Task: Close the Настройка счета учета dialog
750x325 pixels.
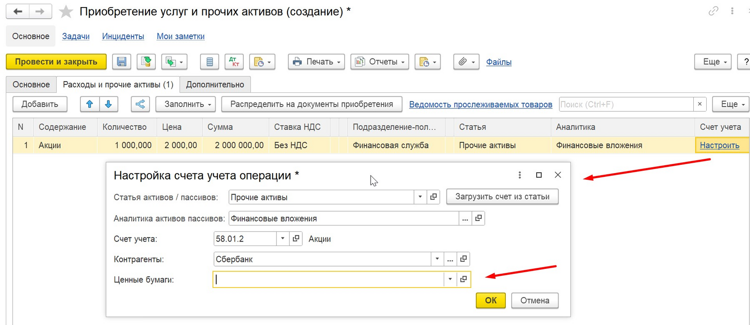Action: pyautogui.click(x=558, y=175)
